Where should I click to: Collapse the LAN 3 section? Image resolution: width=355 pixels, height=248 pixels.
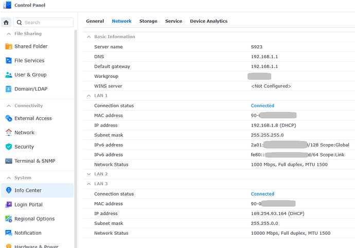(88, 184)
